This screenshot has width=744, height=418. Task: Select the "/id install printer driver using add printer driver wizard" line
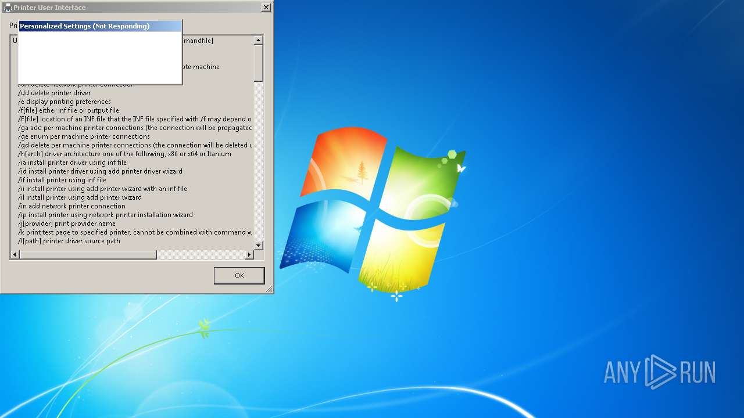(100, 171)
